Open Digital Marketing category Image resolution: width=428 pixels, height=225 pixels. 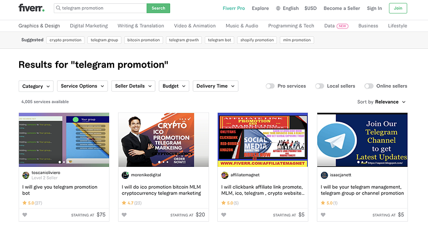(89, 26)
